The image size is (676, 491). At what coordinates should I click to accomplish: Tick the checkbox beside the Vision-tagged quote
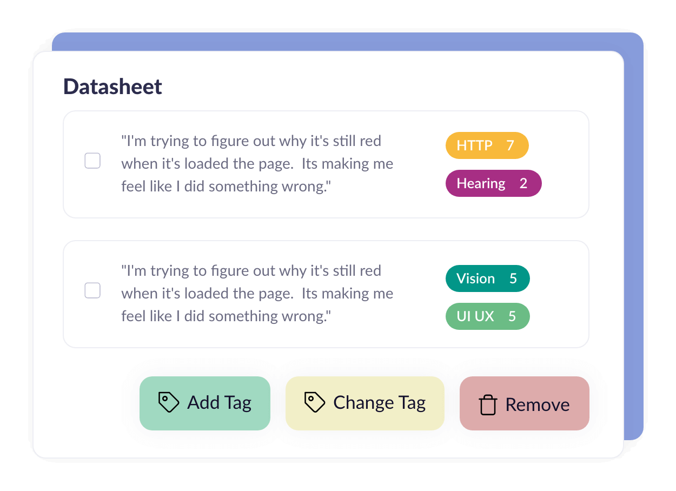[x=92, y=290]
